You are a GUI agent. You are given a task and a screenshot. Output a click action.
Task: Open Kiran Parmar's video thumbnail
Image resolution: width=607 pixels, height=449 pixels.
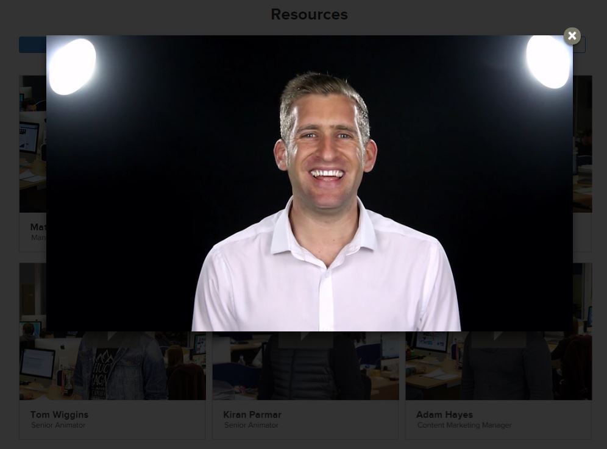pyautogui.click(x=305, y=366)
